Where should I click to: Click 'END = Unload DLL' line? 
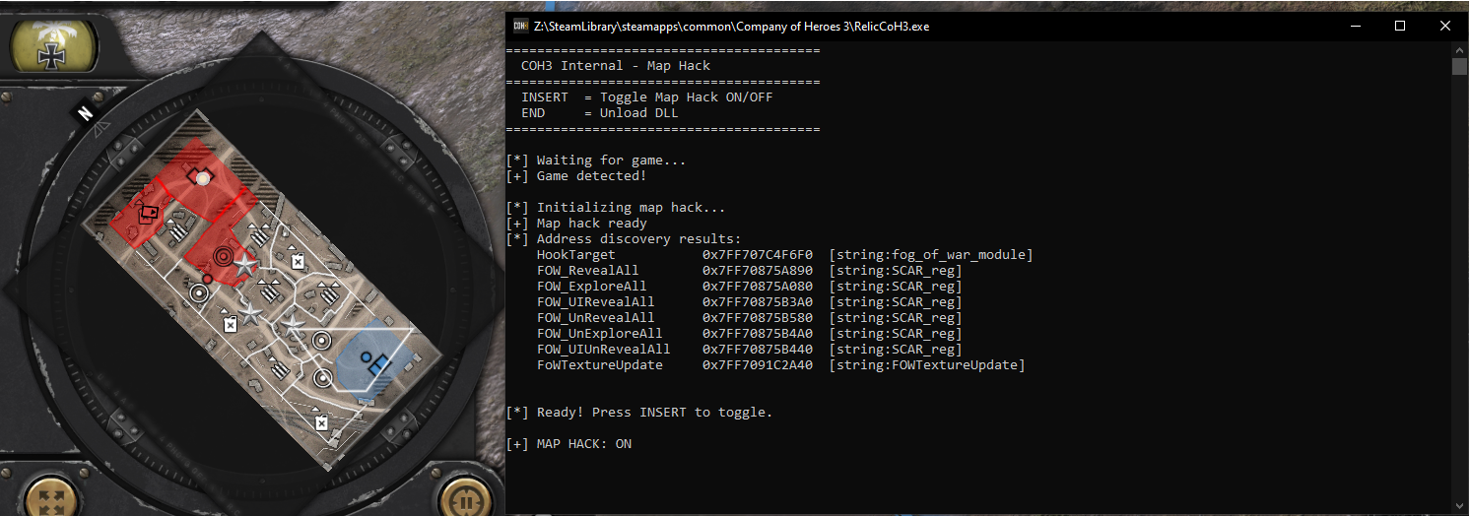[x=600, y=113]
